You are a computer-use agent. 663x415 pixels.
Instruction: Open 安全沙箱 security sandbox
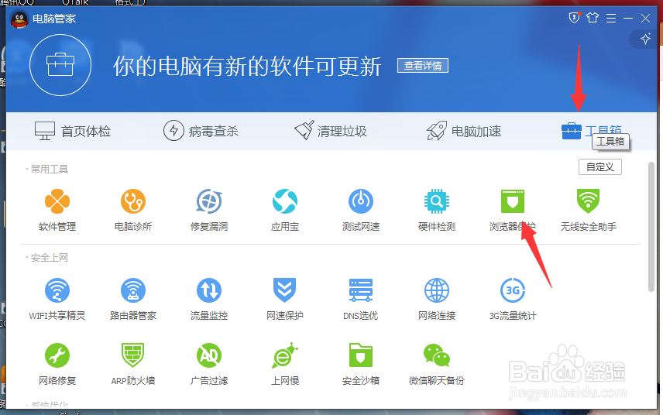[x=361, y=365]
